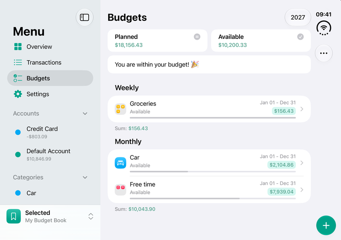Click the Car budget progress bar
Image resolution: width=341 pixels, height=240 pixels.
coord(213,172)
